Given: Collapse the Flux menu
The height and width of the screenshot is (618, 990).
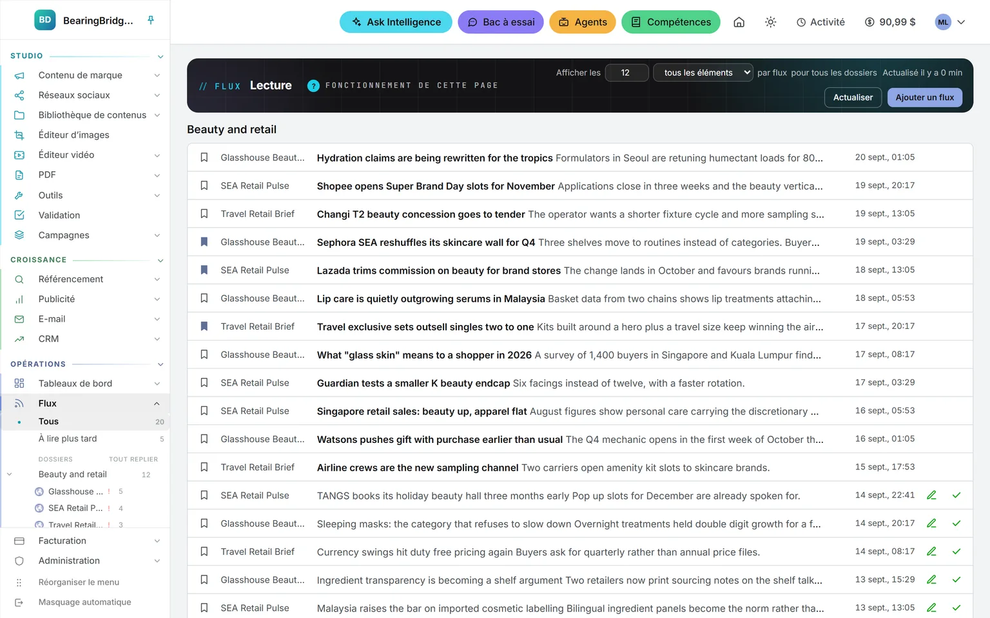Looking at the screenshot, I should tap(157, 404).
